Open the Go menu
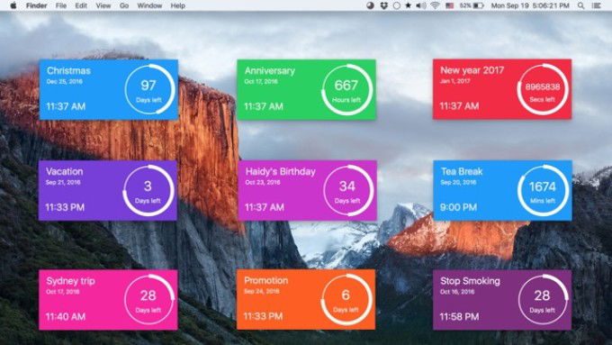The image size is (612, 345). [124, 5]
